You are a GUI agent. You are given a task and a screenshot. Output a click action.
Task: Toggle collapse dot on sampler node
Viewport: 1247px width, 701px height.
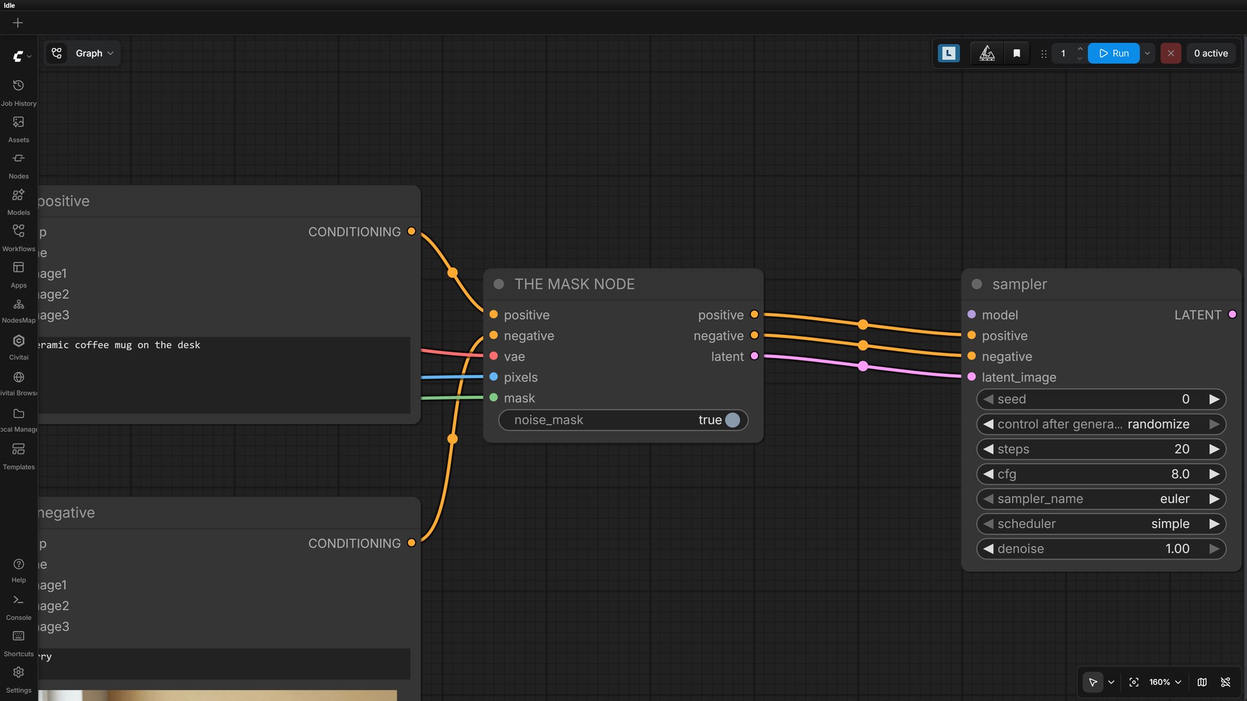click(976, 284)
